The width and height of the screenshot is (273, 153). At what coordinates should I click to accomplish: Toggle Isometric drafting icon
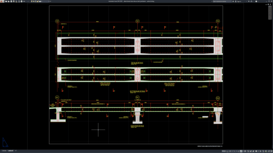pos(234,151)
